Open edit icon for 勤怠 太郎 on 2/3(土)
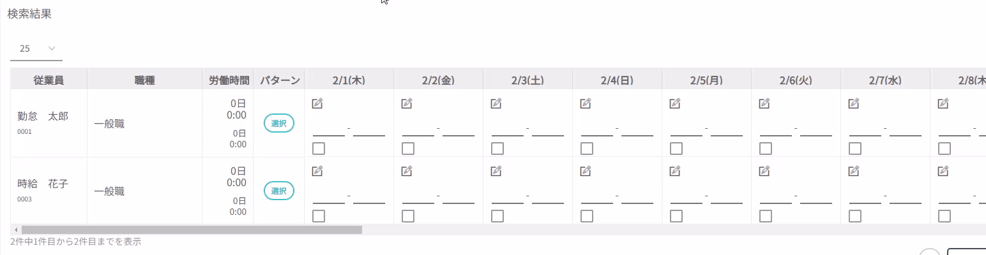Image resolution: width=986 pixels, height=255 pixels. pyautogui.click(x=496, y=104)
